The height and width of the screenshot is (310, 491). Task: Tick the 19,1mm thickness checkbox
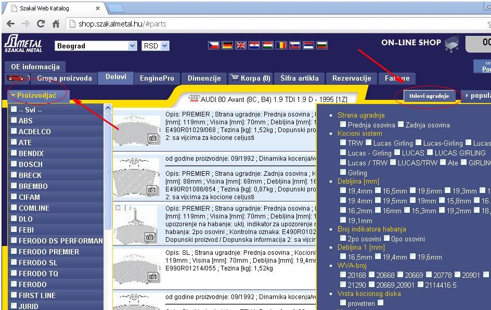(343, 220)
